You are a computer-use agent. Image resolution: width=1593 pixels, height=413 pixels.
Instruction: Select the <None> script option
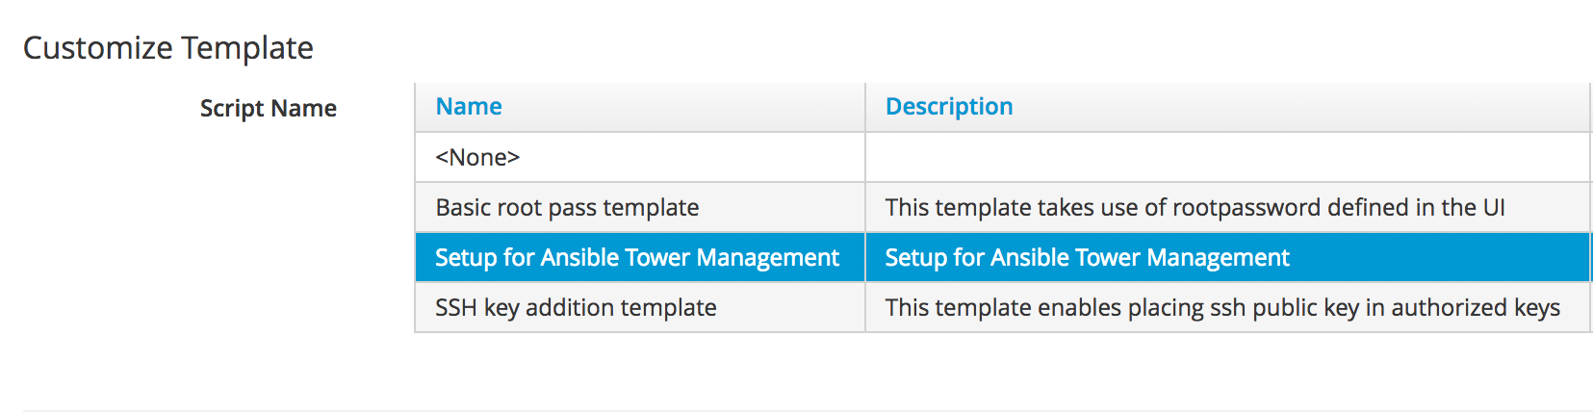[477, 158]
